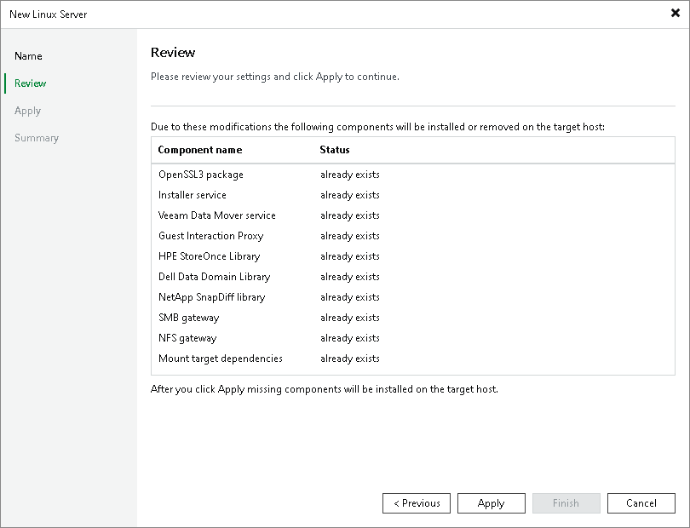This screenshot has height=528, width=690.
Task: Click the Status column header
Action: pos(334,150)
